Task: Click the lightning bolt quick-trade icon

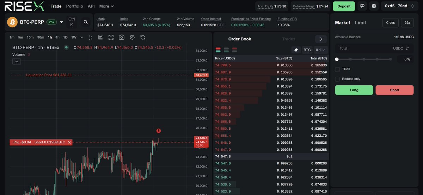Action: coord(296,50)
